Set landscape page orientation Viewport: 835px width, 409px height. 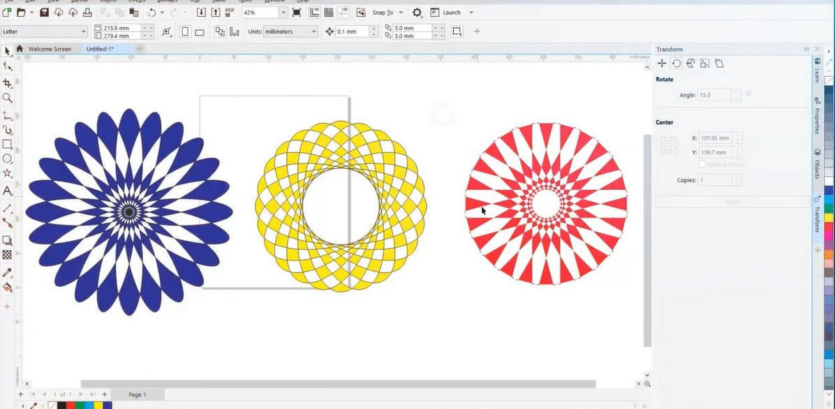coord(200,32)
